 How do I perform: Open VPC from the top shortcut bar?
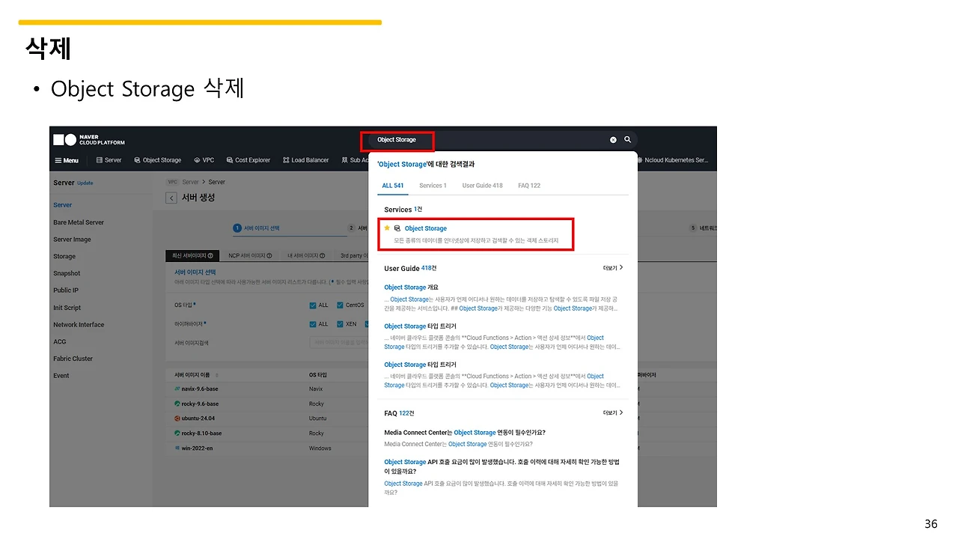click(x=204, y=160)
